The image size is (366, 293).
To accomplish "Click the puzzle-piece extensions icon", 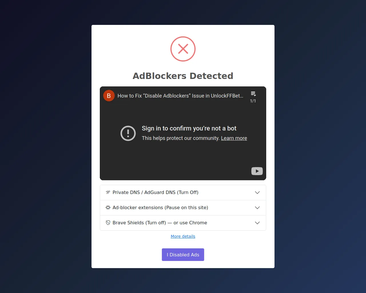I will tap(108, 207).
